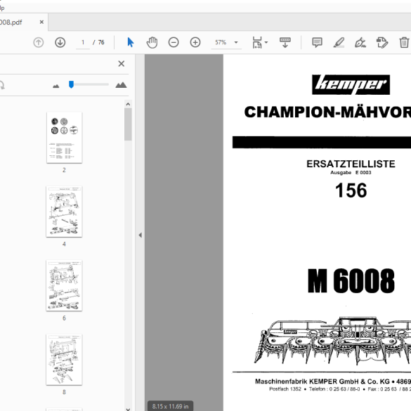Go to previous page arrow icon
This screenshot has width=411, height=411.
39,42
